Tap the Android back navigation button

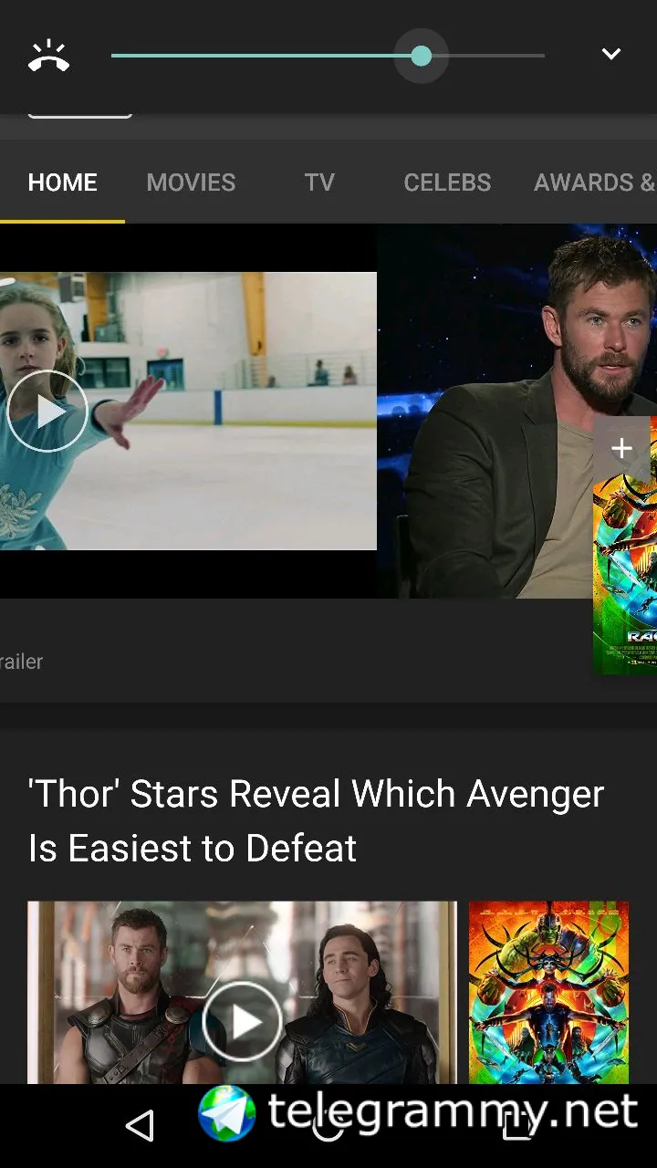(x=140, y=1126)
